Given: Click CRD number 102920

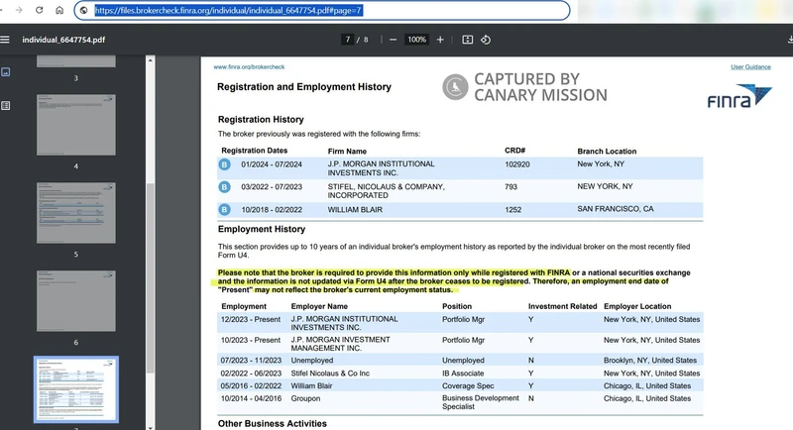Looking at the screenshot, I should [x=517, y=164].
